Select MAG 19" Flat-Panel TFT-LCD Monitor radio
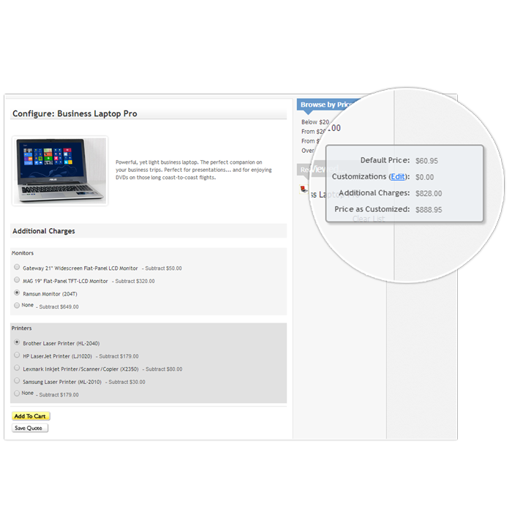 (17, 280)
